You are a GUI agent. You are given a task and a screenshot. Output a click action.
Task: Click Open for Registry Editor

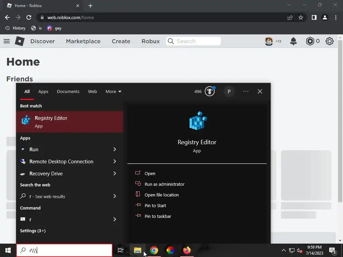(x=150, y=174)
